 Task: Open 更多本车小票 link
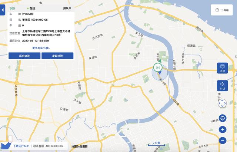pos(41,48)
